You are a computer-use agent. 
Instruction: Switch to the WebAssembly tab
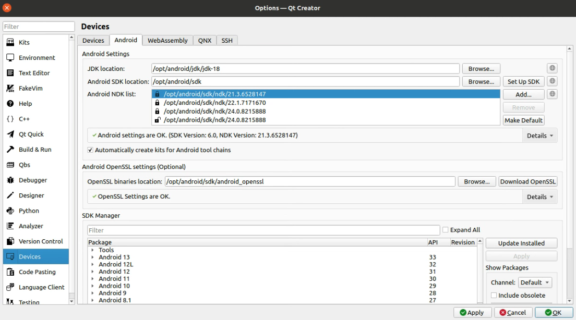pos(167,40)
